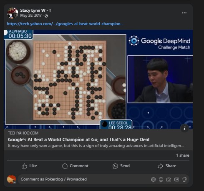Attach a photo using the camera icon
Screen dimensions: 204x191
click(169, 180)
